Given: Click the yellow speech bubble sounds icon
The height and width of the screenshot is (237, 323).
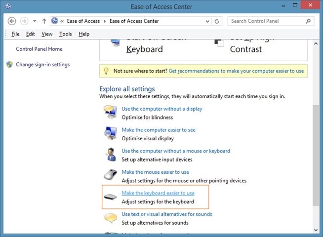Looking at the screenshot, I should [x=111, y=218].
